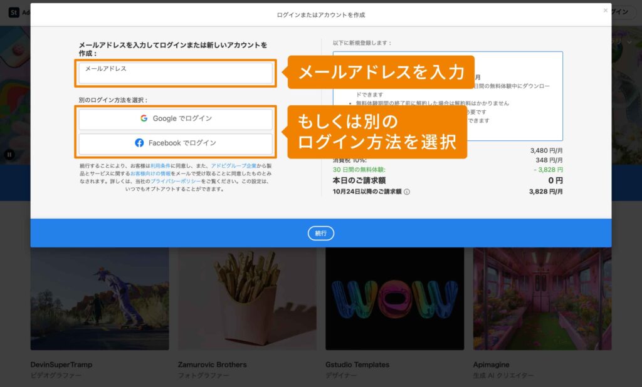642x387 pixels.
Task: Click the Apimagine creator name
Action: pyautogui.click(x=492, y=364)
